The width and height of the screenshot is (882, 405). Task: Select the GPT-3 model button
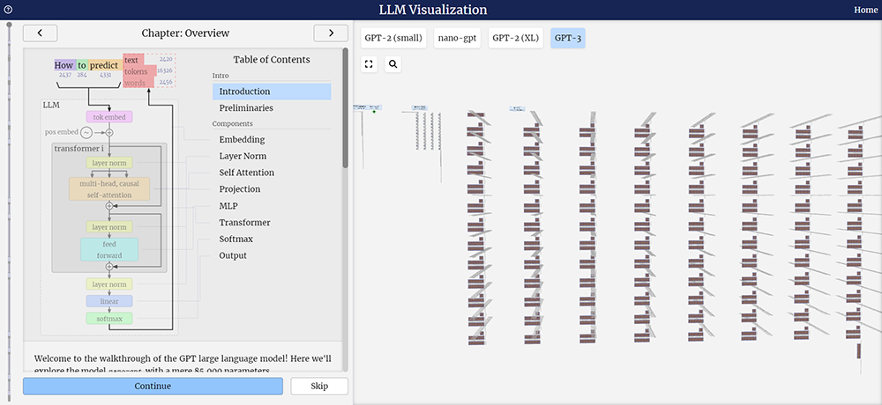tap(567, 38)
